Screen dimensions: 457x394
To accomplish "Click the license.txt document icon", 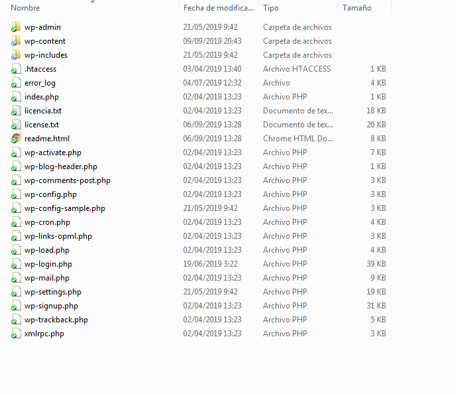I will click(x=16, y=125).
